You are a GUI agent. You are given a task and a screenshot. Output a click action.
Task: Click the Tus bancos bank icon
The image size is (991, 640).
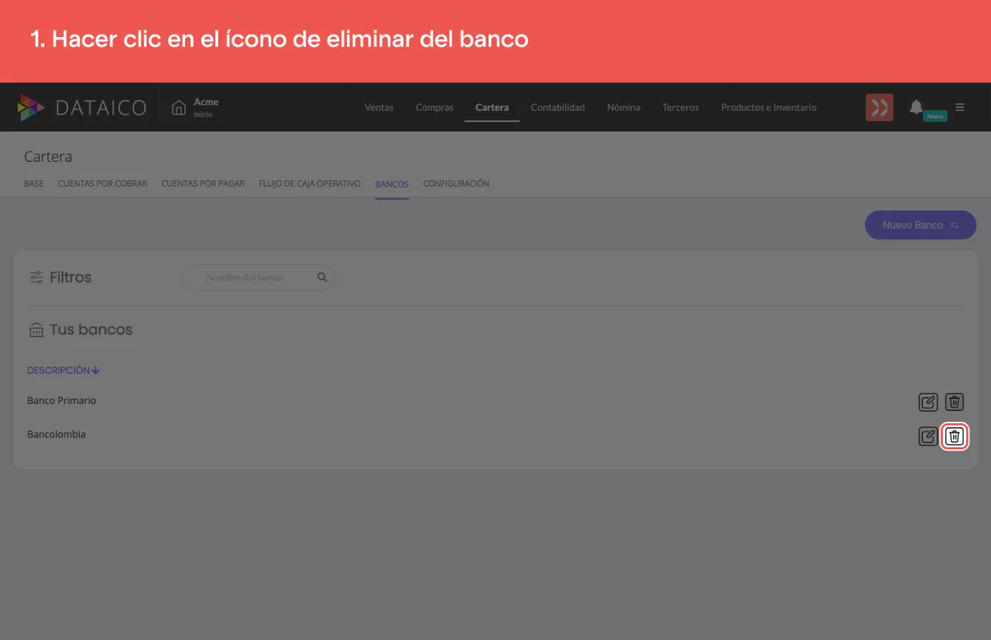(36, 330)
